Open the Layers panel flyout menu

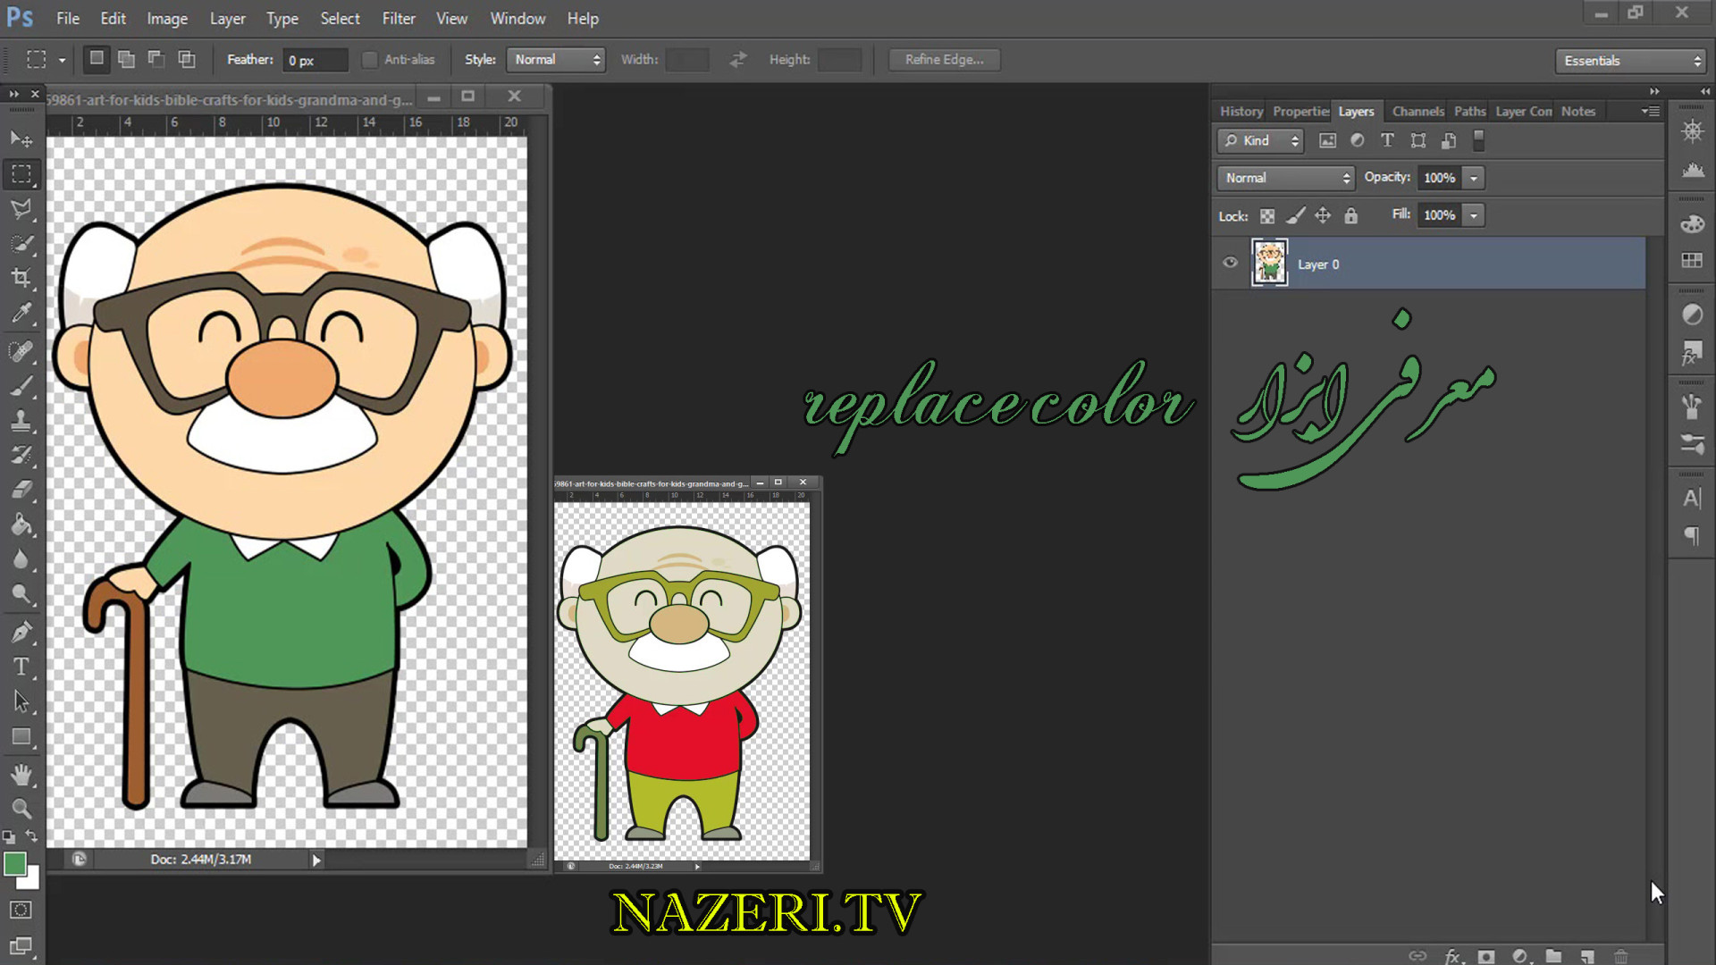[1651, 111]
